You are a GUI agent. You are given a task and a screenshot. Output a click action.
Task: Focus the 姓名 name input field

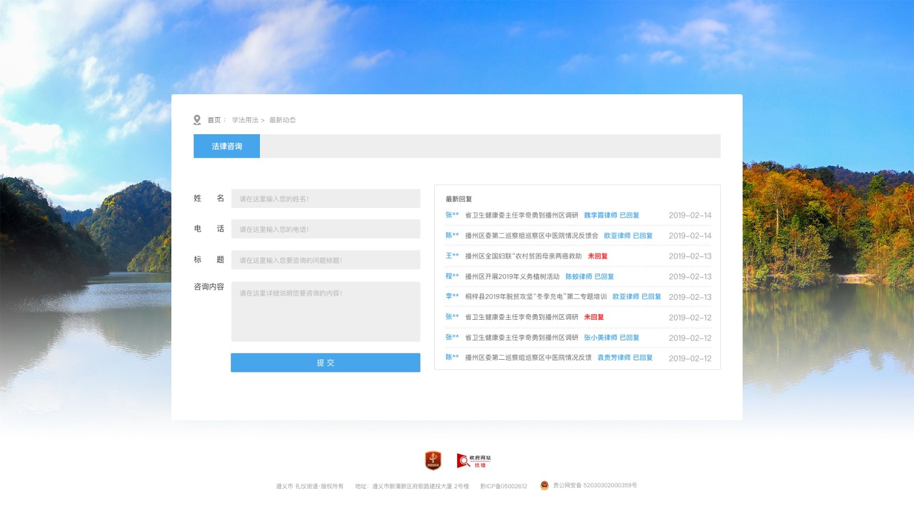(326, 199)
